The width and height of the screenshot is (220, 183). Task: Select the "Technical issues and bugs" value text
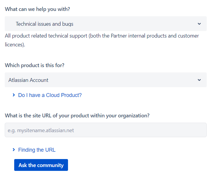pyautogui.click(x=45, y=24)
